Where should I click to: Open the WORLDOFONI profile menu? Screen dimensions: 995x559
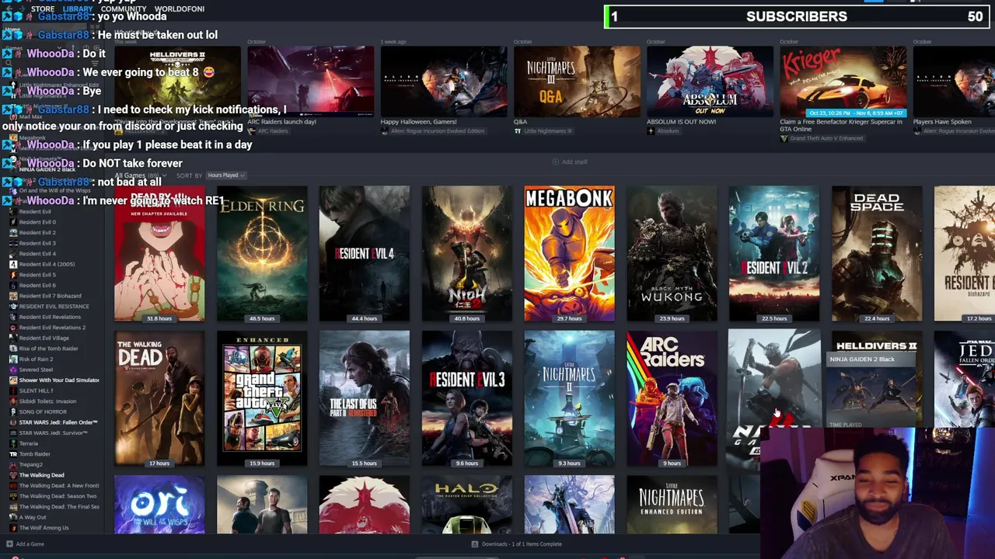[180, 9]
